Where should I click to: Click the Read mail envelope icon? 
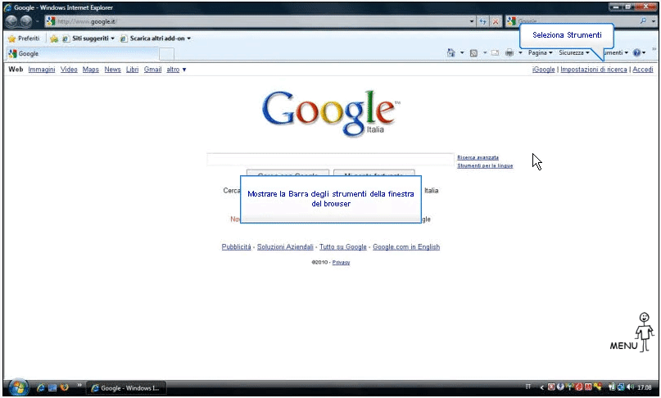tap(495, 52)
